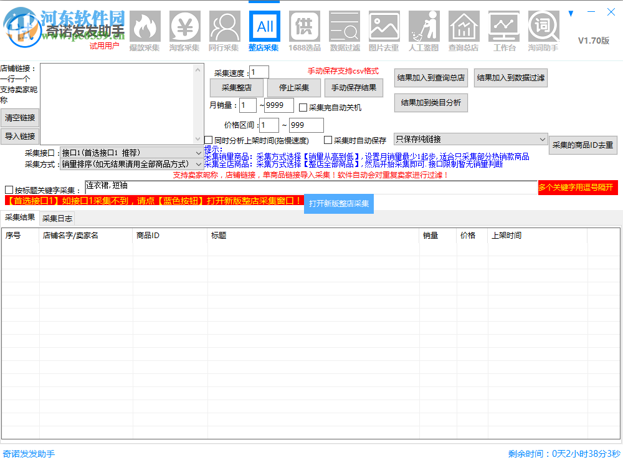Screen dimensions: 623x460
Task: Toggle 按标题关键字采集 checkbox
Action: 9,190
